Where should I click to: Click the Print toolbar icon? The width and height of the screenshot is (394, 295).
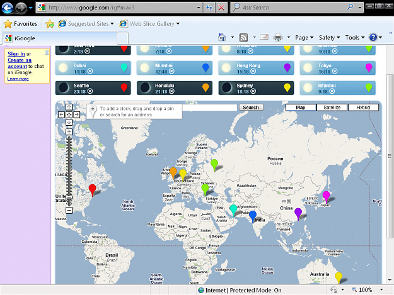(x=277, y=37)
